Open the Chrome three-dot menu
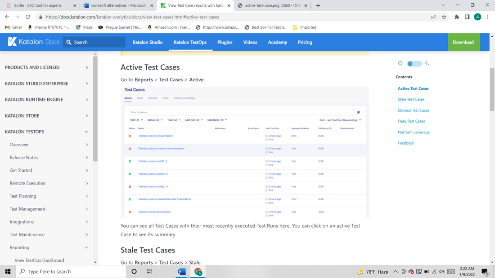 pyautogui.click(x=488, y=17)
